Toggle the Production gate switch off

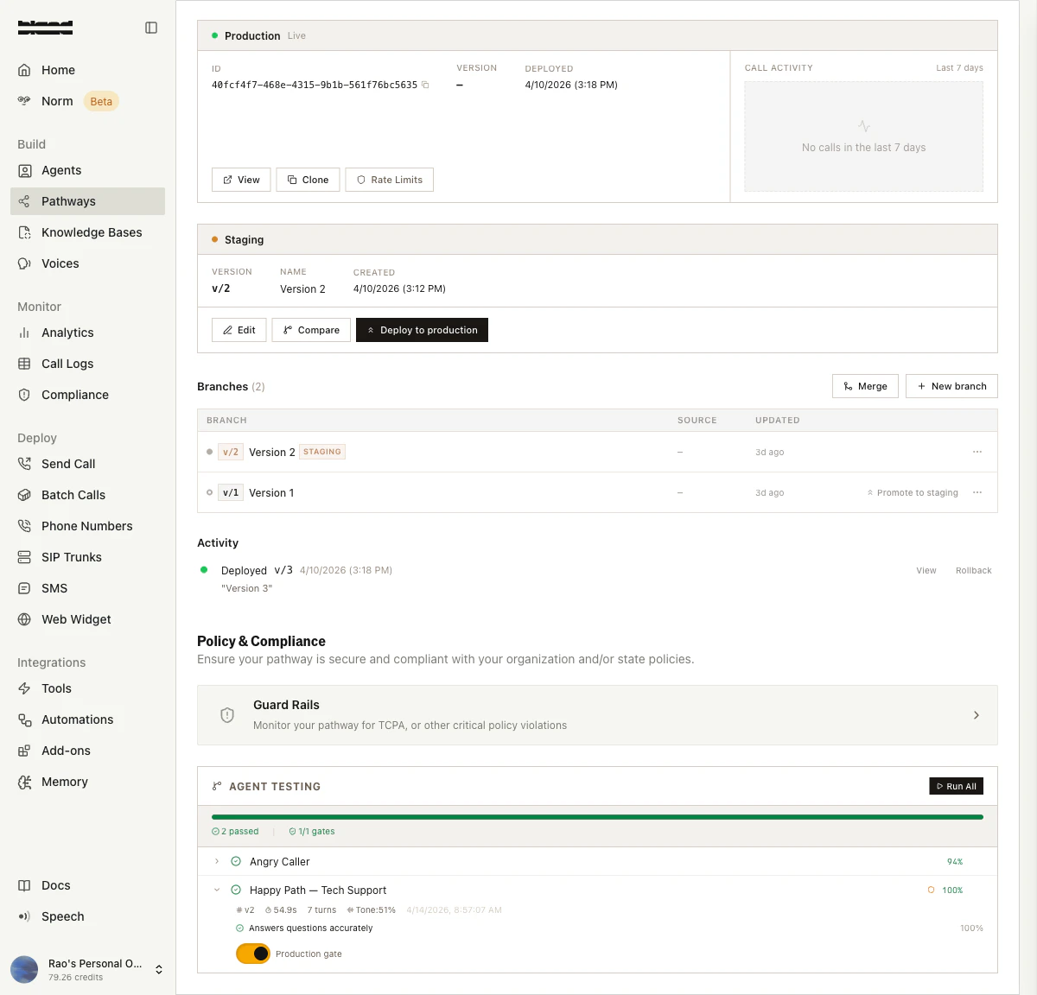(252, 954)
